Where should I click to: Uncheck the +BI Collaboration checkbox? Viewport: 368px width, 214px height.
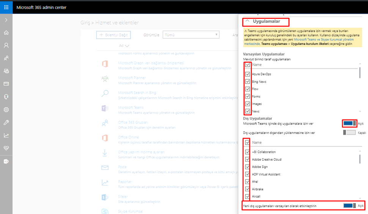pos(247,152)
